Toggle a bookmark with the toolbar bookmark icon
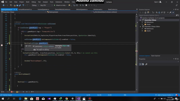 coord(86,5)
